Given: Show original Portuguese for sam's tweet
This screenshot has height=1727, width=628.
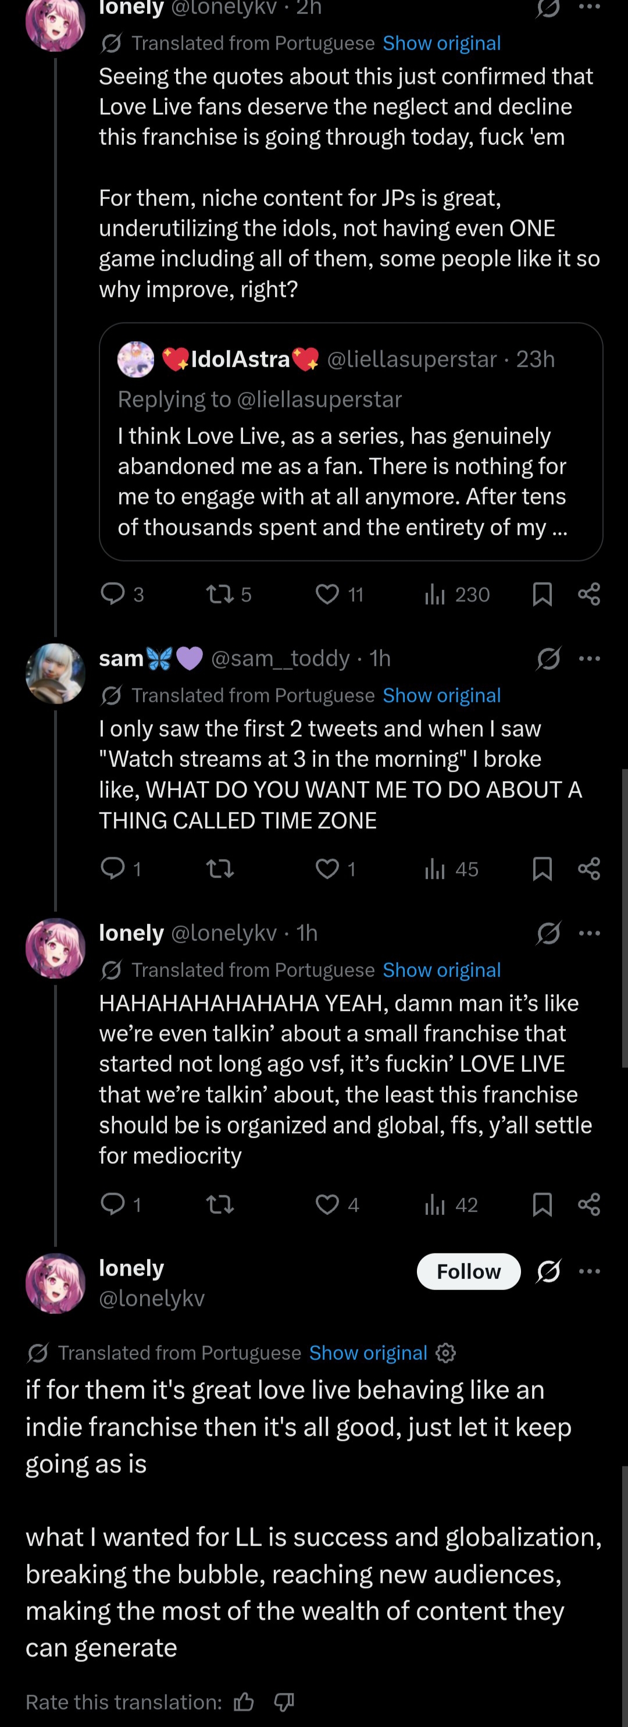Looking at the screenshot, I should pos(441,695).
